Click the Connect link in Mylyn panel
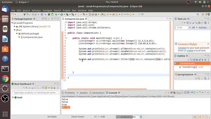Image resolution: width=211 pixels, height=119 pixels. [x=182, y=48]
